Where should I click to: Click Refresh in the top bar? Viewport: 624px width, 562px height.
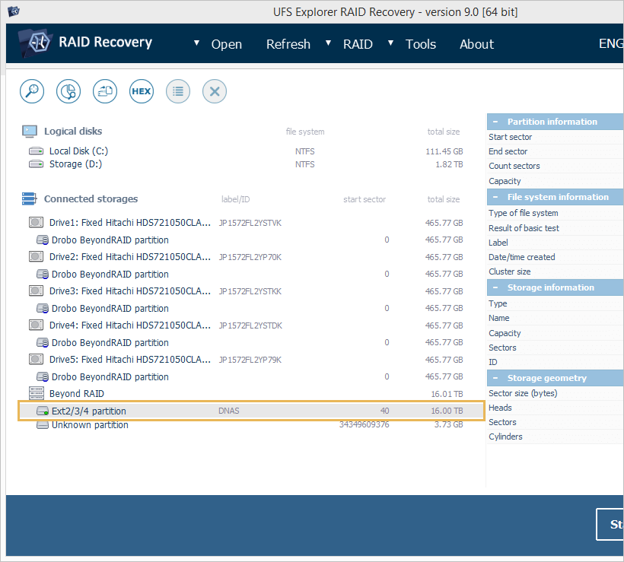point(288,44)
